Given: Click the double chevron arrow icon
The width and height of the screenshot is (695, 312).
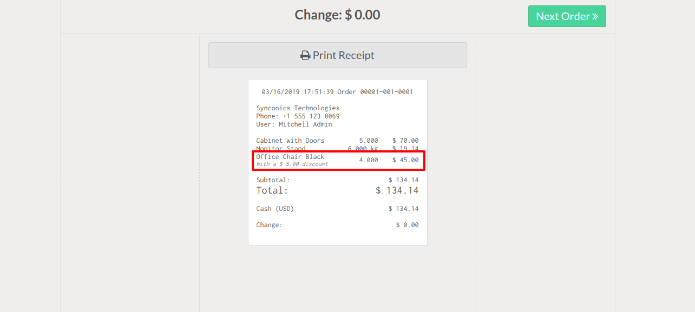Looking at the screenshot, I should pos(595,16).
